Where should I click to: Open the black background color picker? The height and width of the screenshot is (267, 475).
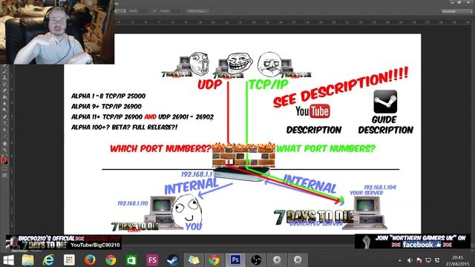click(x=6, y=162)
